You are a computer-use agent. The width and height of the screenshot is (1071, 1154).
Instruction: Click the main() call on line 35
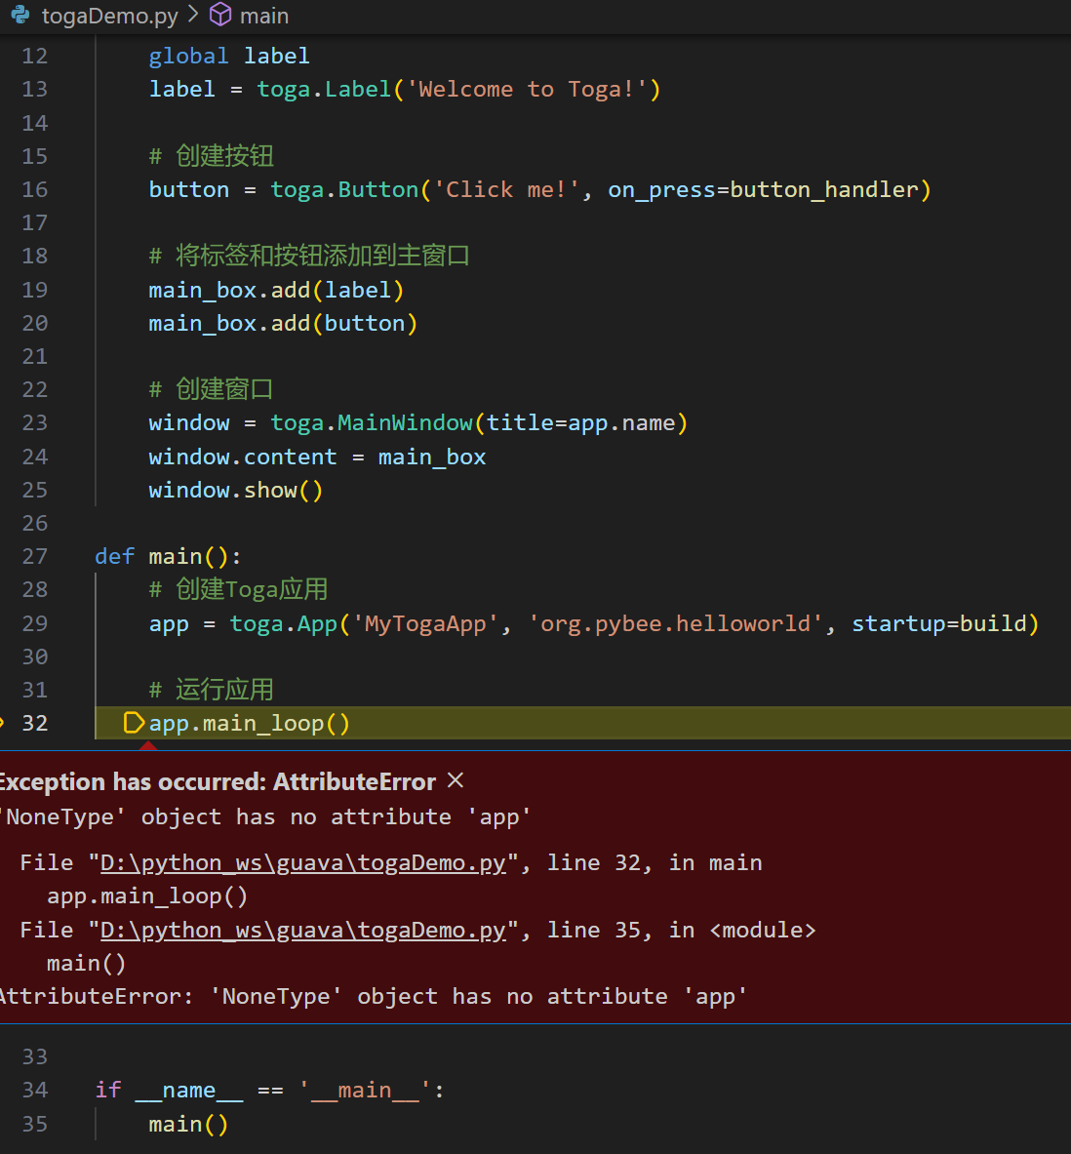(187, 1124)
